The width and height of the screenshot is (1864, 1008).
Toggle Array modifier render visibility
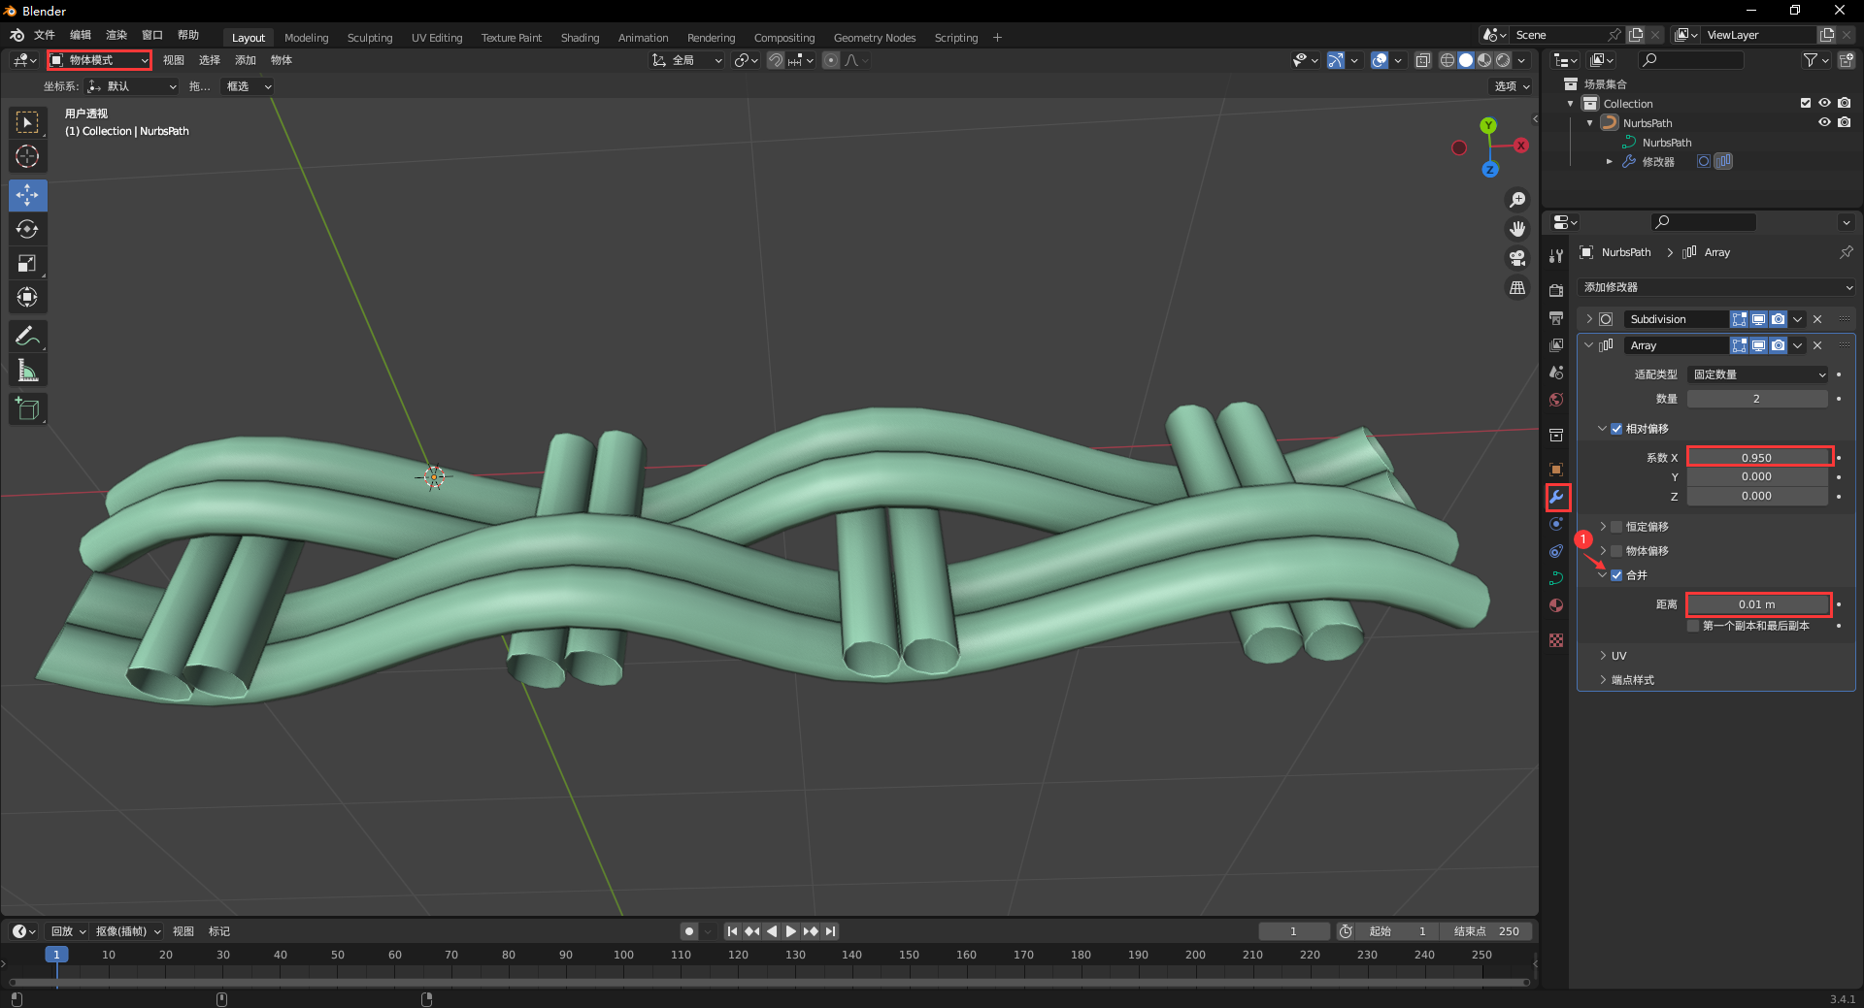coord(1778,345)
